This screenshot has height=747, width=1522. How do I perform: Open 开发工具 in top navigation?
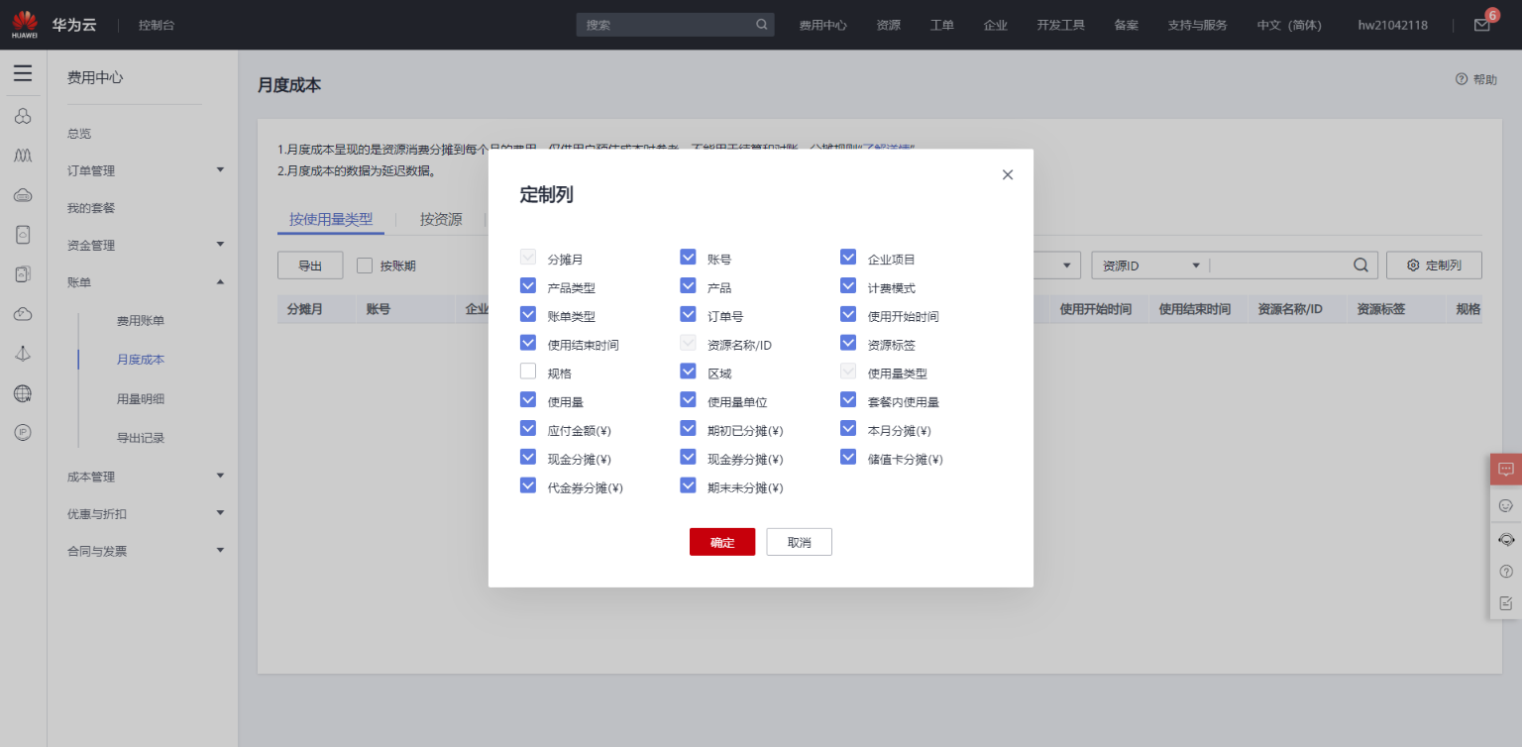click(x=1061, y=25)
